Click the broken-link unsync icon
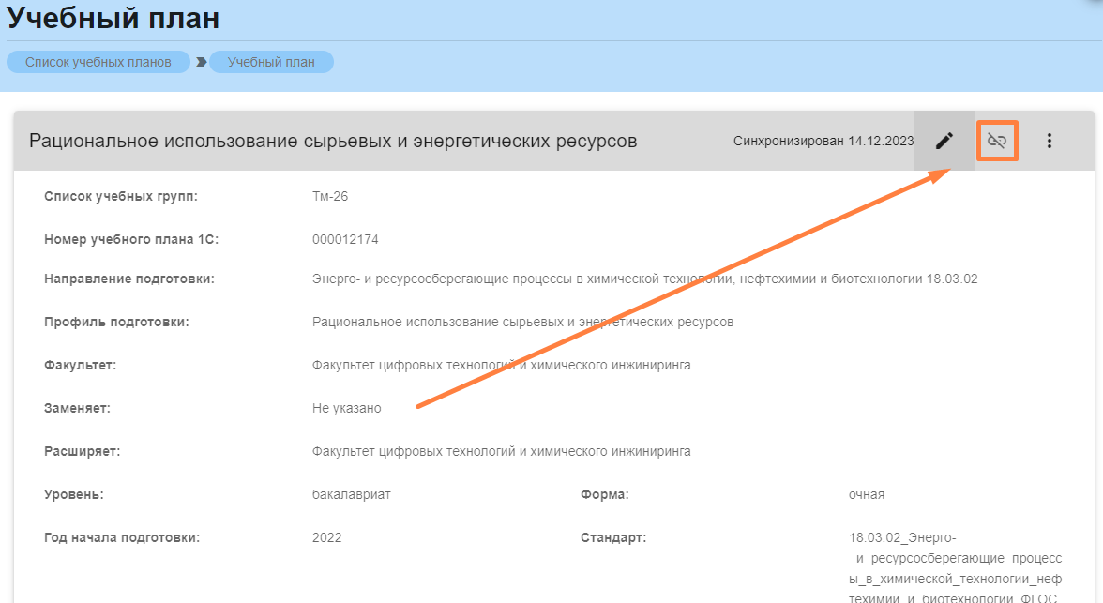The height and width of the screenshot is (603, 1103). pyautogui.click(x=997, y=141)
